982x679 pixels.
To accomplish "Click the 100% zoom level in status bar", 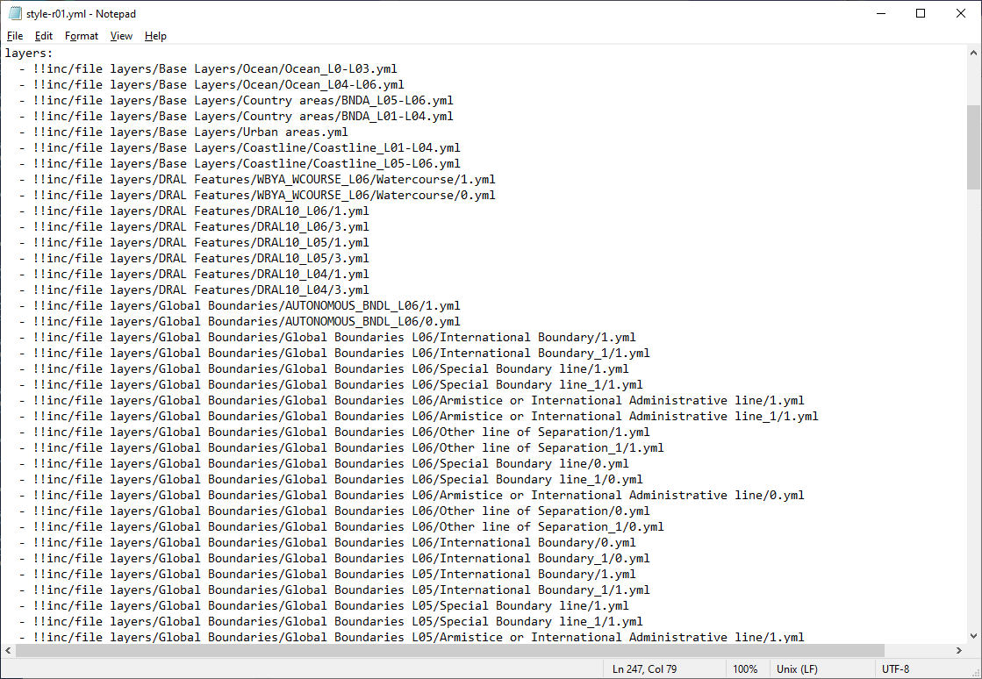I will point(745,669).
